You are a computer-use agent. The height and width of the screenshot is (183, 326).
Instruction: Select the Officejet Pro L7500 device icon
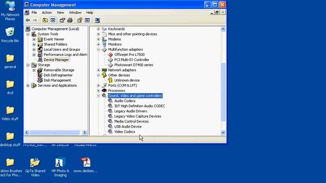pos(111,54)
